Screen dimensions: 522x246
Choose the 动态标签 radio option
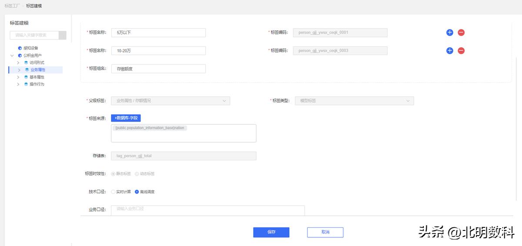137,174
